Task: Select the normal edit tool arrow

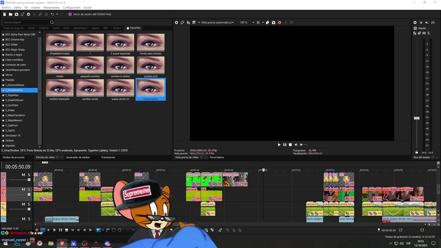Action: 98,230
